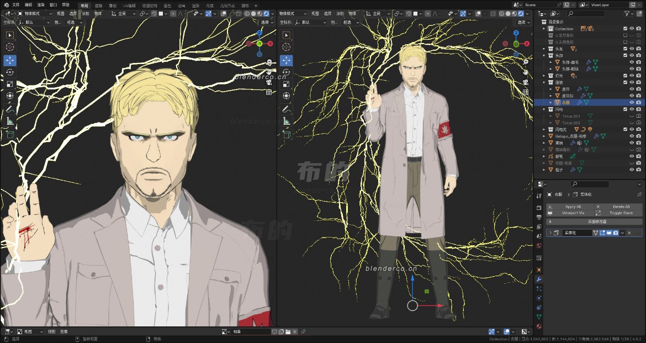Click the Delete All button
Screen dimensions: 646x343
pyautogui.click(x=618, y=207)
